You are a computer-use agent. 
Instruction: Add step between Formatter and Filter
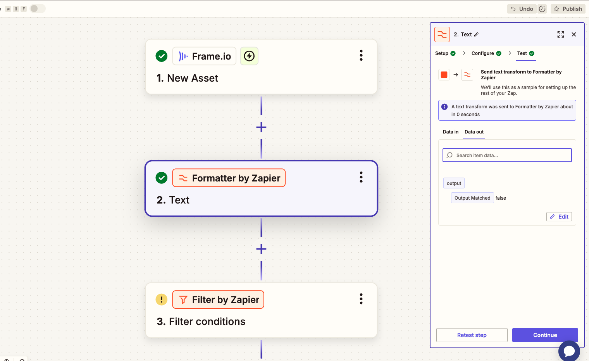[x=261, y=249]
